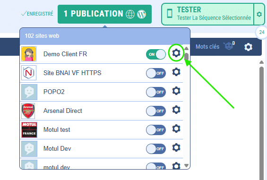Open settings gear for Demo Client FR
267x180 pixels.
(x=176, y=53)
